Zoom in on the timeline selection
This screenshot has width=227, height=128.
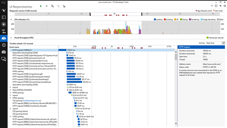(x=52, y=6)
